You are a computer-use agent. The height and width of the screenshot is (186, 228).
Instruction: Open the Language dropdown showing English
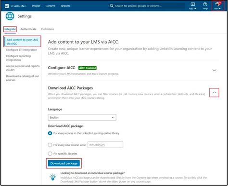(82, 117)
